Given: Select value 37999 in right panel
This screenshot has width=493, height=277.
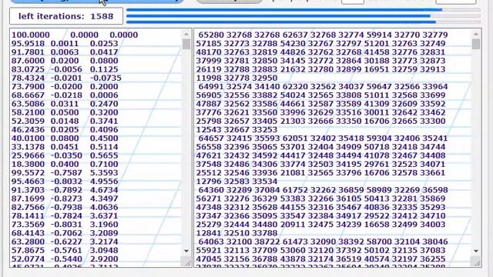Looking at the screenshot, I should 209,61.
